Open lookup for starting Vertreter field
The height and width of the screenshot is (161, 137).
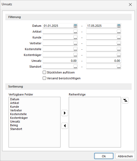click(x=75, y=43)
